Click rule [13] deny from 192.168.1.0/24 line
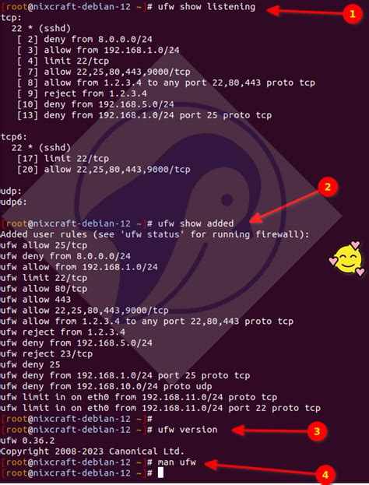The image size is (369, 485). (x=145, y=115)
